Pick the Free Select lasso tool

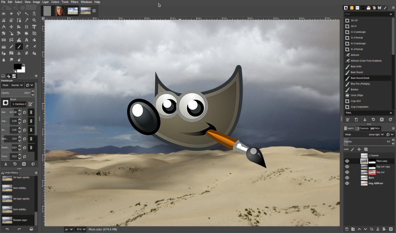(19, 14)
